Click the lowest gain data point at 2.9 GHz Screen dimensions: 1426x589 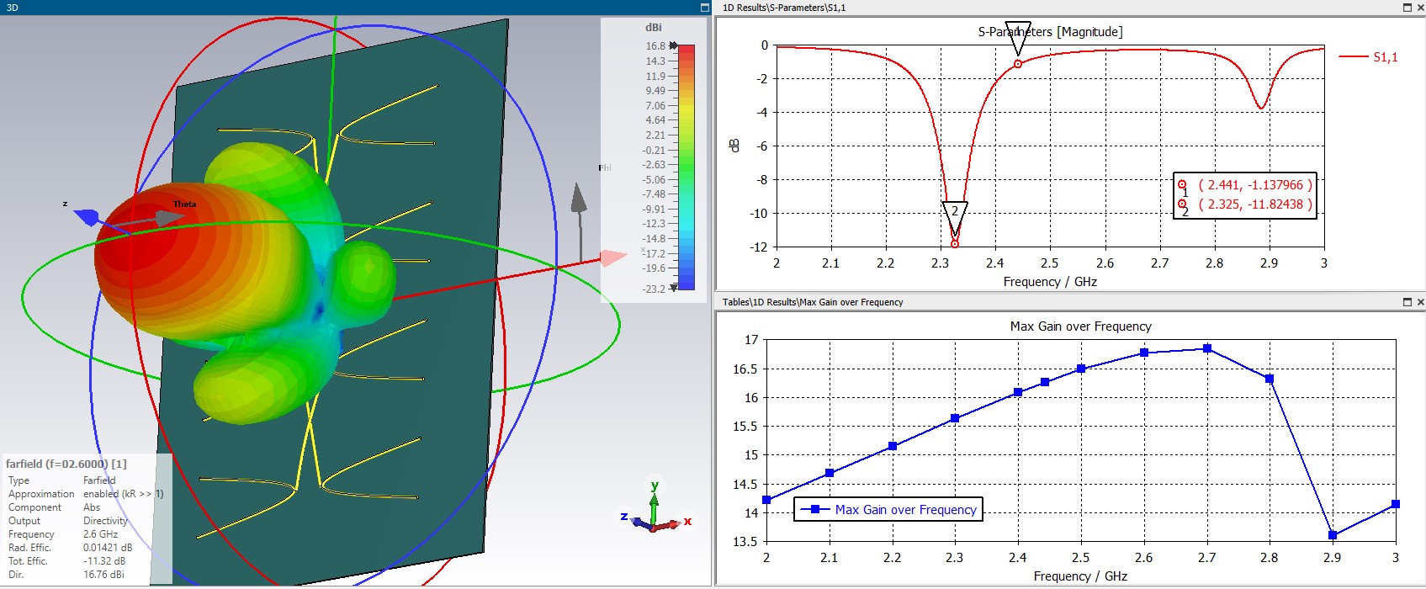tap(1333, 535)
